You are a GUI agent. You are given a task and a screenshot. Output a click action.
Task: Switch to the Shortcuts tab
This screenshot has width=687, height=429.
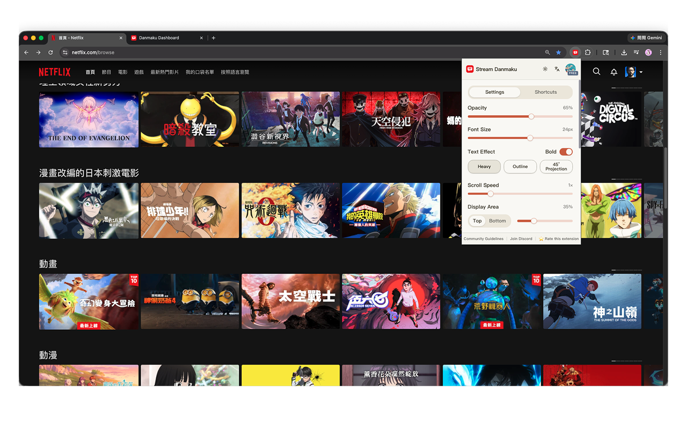click(546, 92)
